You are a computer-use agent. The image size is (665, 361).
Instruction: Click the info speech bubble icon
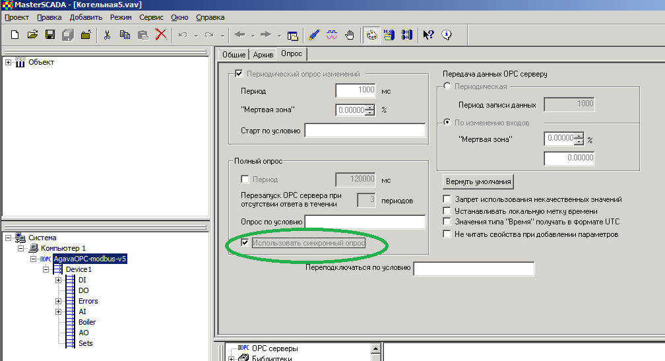pyautogui.click(x=447, y=35)
